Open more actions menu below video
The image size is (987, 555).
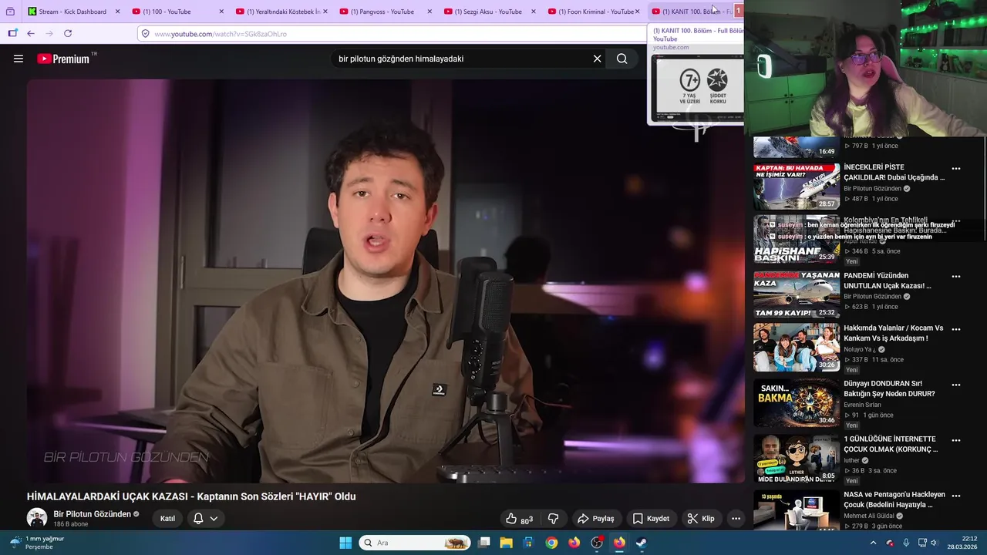click(736, 519)
